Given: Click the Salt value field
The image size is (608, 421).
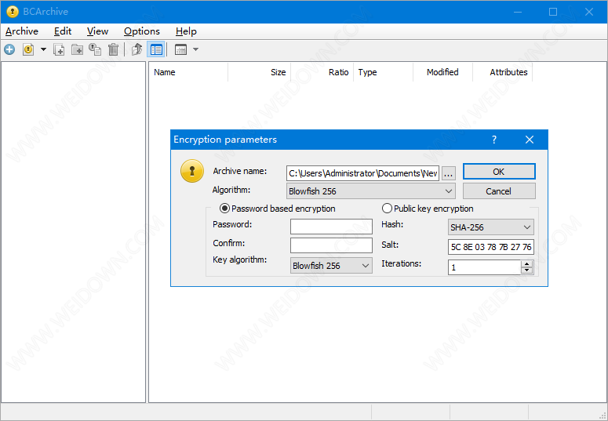Looking at the screenshot, I should click(x=491, y=247).
